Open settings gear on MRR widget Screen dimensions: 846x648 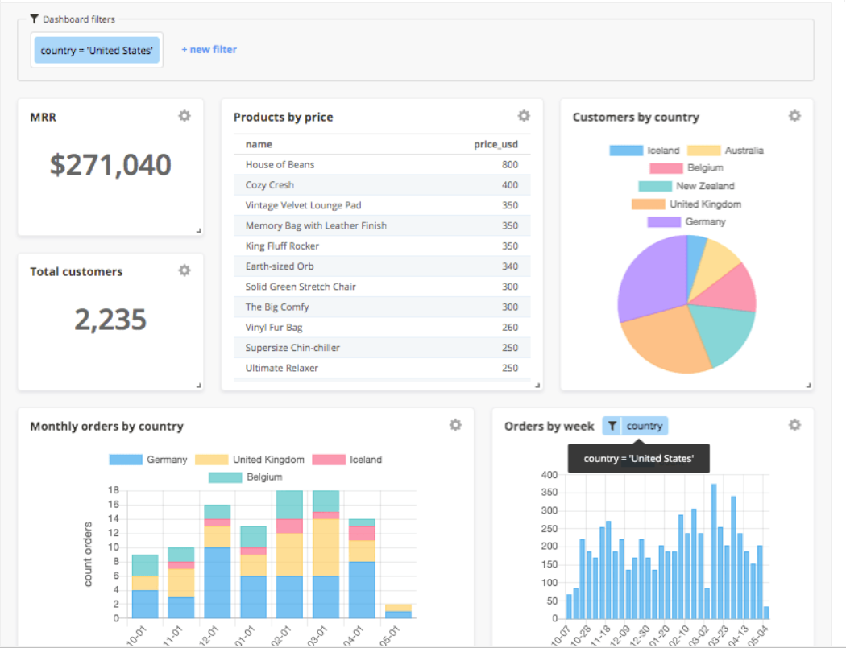point(185,116)
